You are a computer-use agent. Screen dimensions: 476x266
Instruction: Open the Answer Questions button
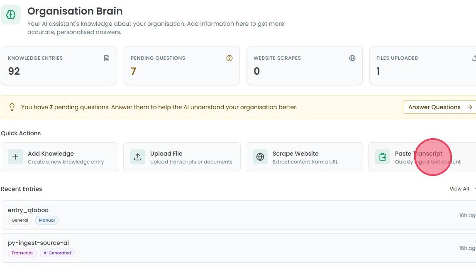[x=439, y=107]
